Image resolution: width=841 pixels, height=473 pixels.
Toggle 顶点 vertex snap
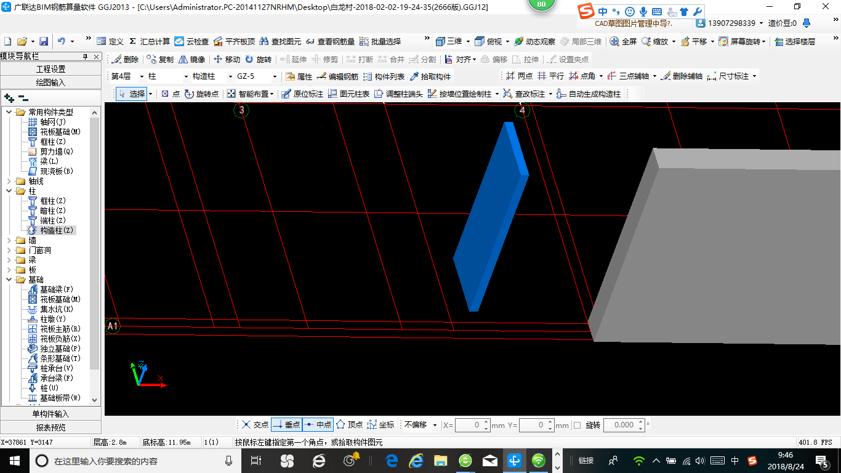(x=349, y=425)
